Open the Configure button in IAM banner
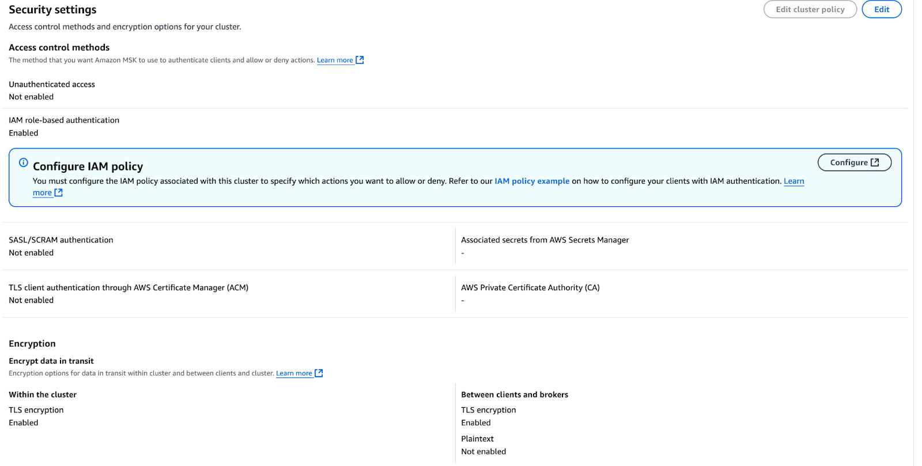The width and height of the screenshot is (922, 466). 854,162
